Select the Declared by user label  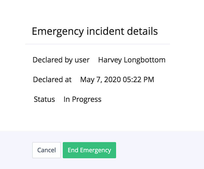[x=61, y=60]
